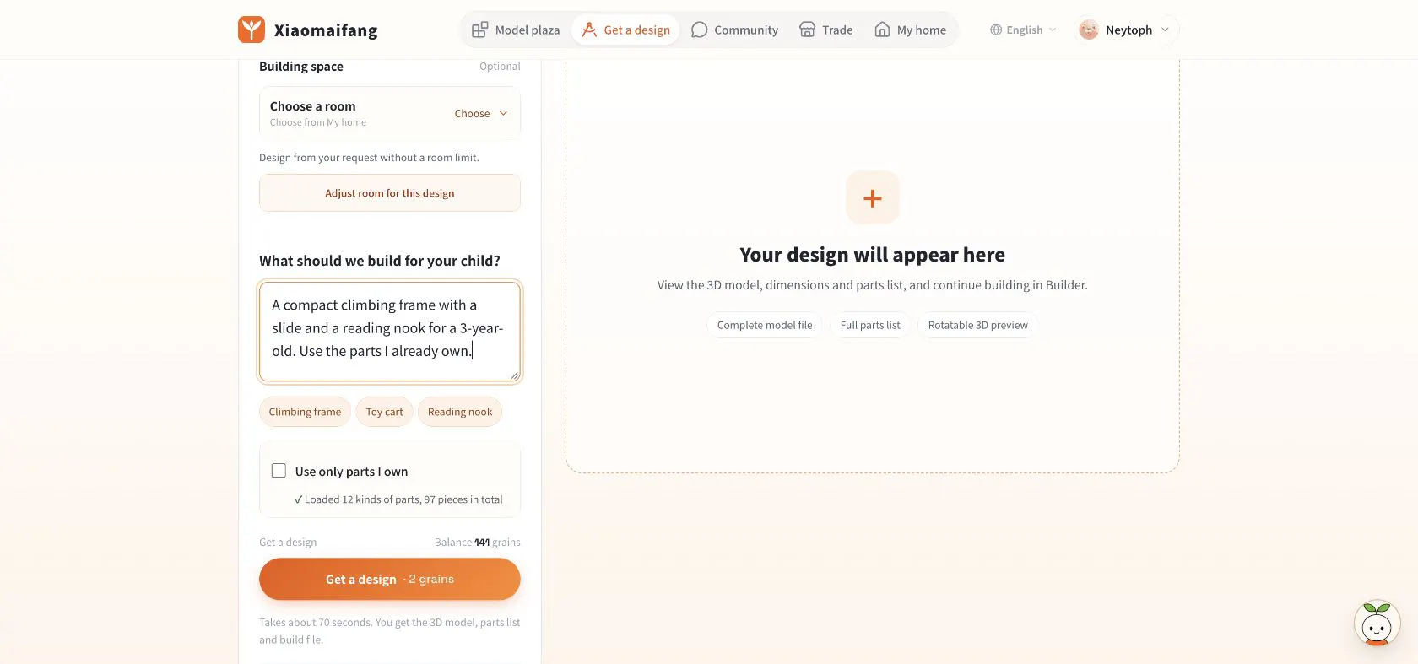Click Adjust room for this design button
Image resolution: width=1418 pixels, height=664 pixels.
click(x=390, y=193)
